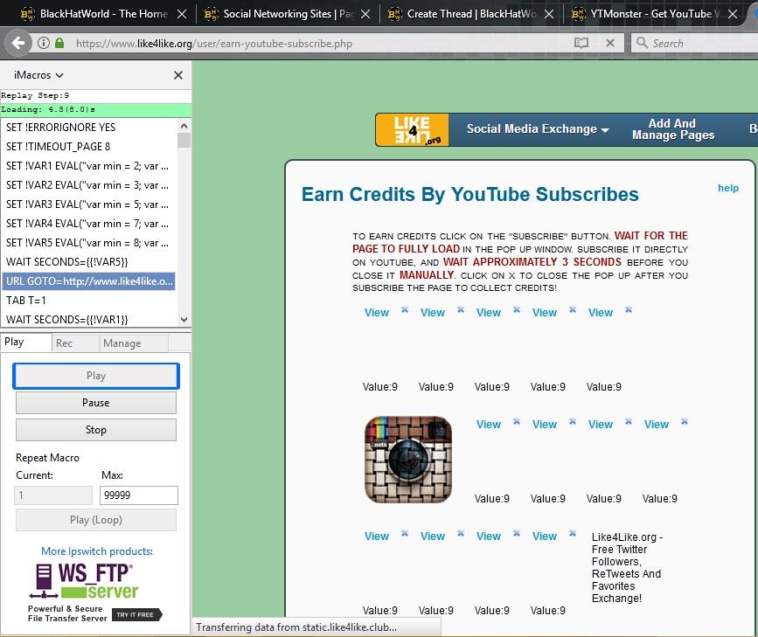Select highlighted URL GOTO macro line

pos(89,281)
